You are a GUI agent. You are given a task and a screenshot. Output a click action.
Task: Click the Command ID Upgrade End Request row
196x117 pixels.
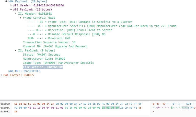point(55,46)
